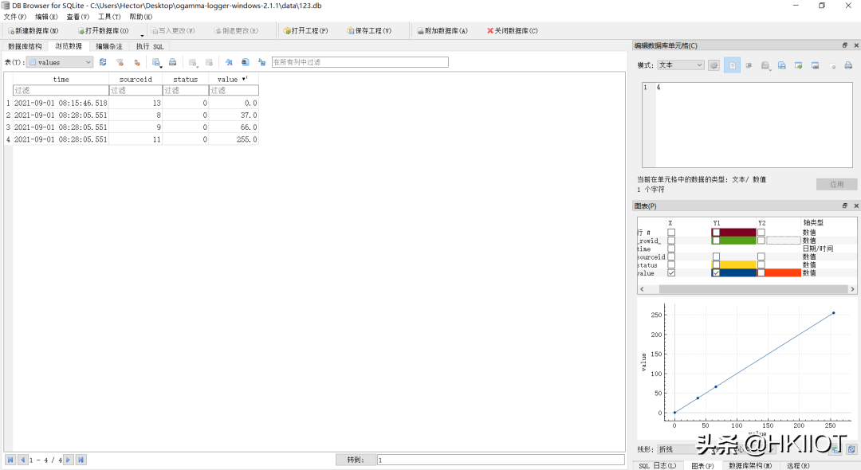Save current table view icon with dropdown

coord(156,62)
